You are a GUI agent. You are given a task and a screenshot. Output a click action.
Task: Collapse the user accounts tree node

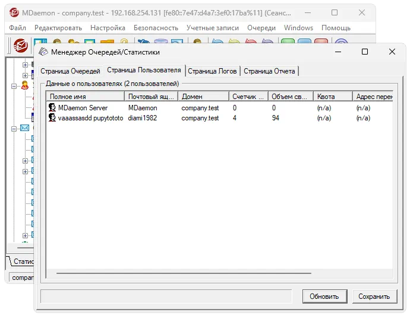pyautogui.click(x=14, y=86)
